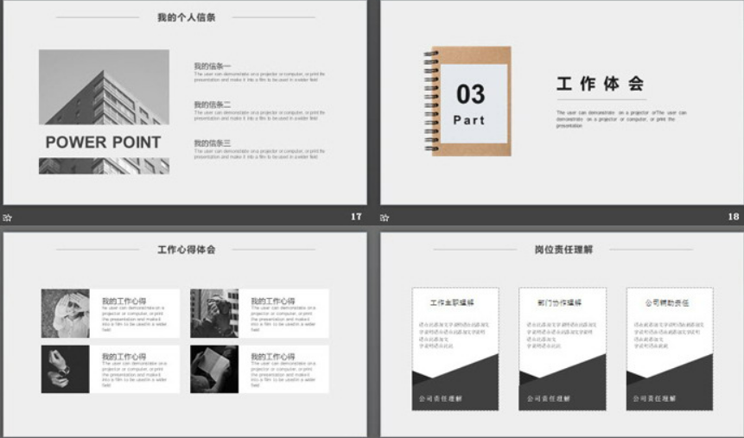Click the bottom-left hands photo
The width and height of the screenshot is (744, 438).
[x=65, y=369]
